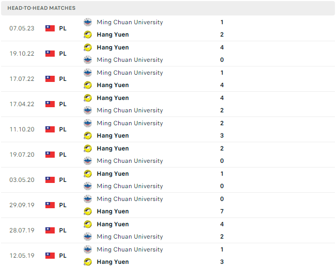This screenshot has width=336, height=268.
Task: Click Hang Yuen logo in 19.10.22 match
Action: 88,47
